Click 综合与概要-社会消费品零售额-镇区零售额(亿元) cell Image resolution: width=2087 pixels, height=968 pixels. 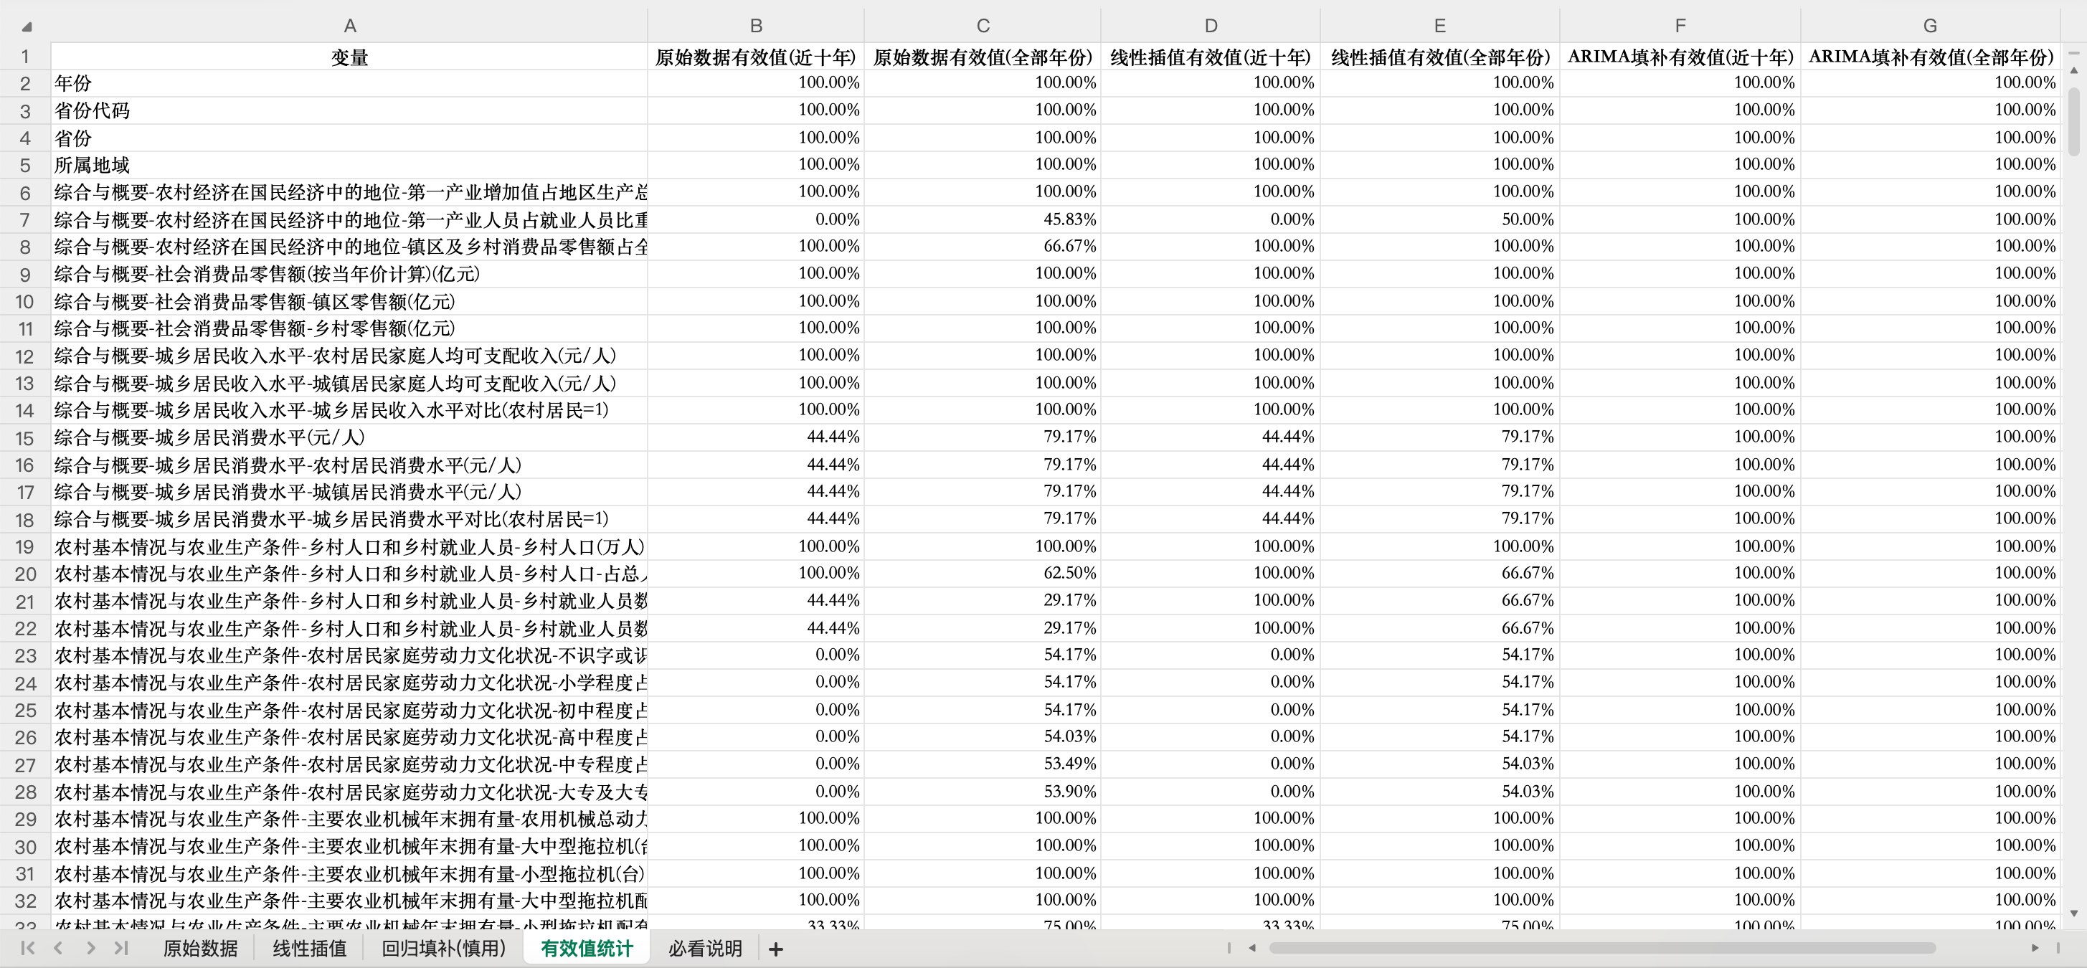coord(350,301)
